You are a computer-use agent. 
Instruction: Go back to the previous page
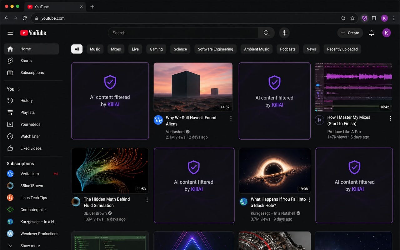tap(6, 18)
